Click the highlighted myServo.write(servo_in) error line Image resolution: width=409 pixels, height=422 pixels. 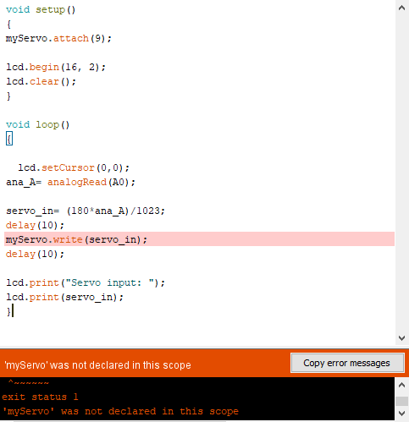(199, 239)
